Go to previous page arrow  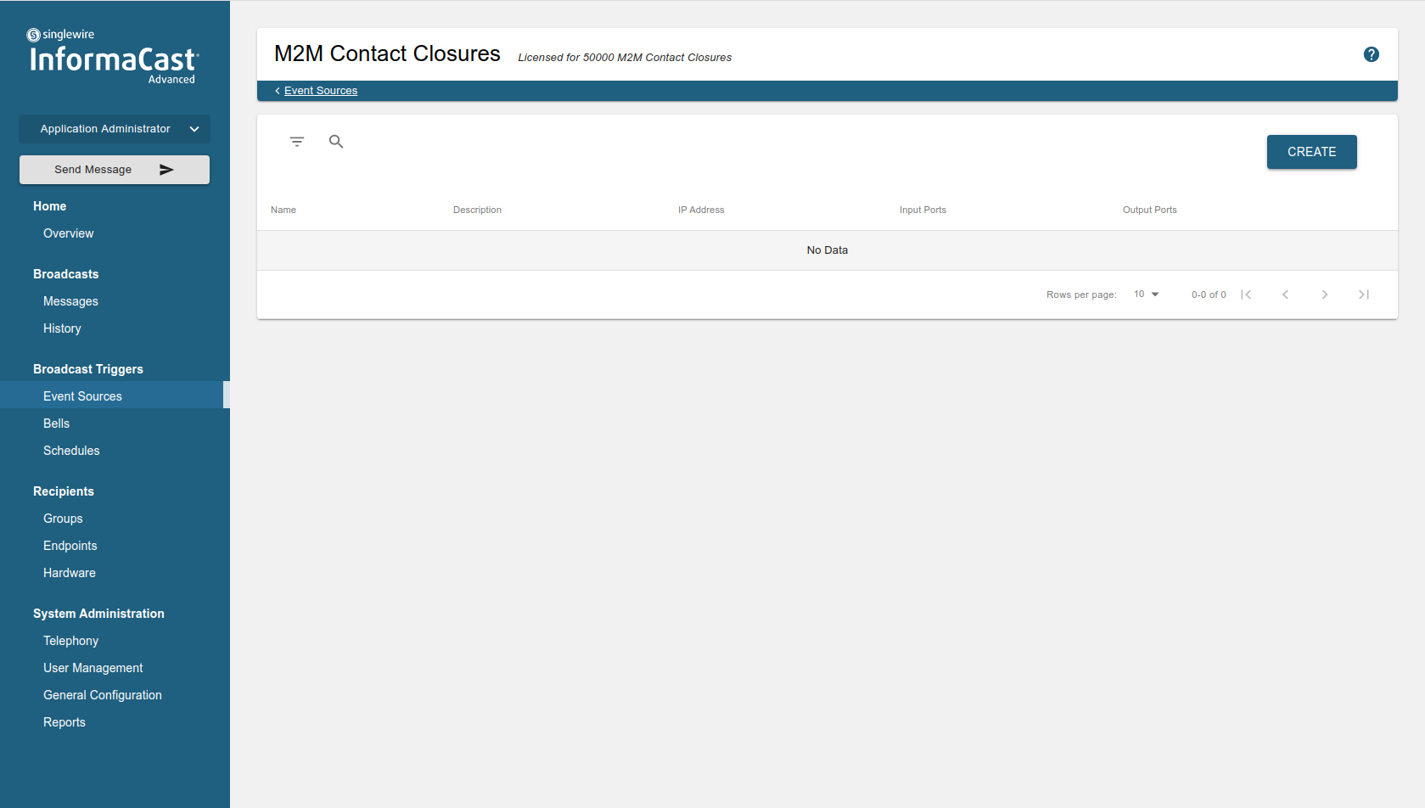(x=1285, y=295)
